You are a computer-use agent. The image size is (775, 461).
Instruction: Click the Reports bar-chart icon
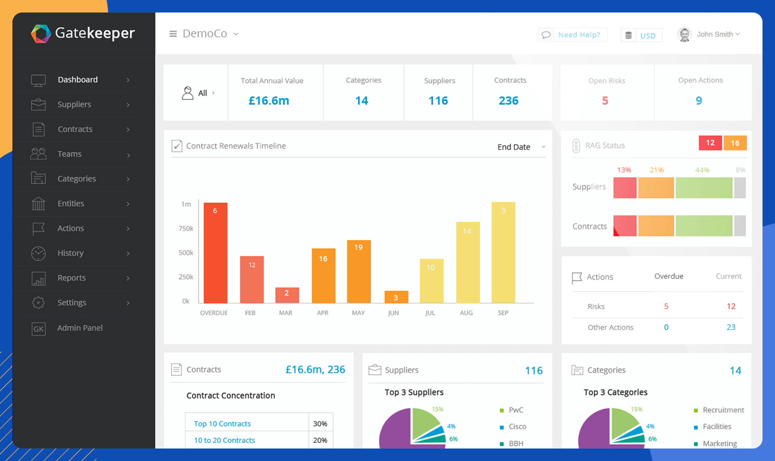pyautogui.click(x=38, y=278)
